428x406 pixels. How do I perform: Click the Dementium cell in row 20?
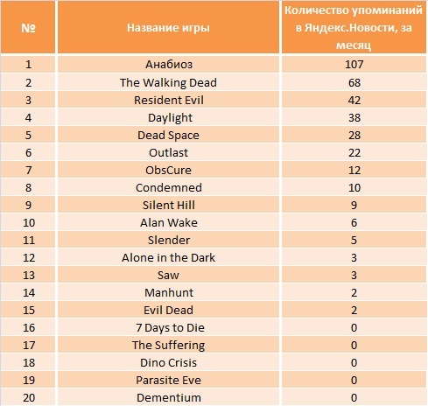(x=168, y=397)
